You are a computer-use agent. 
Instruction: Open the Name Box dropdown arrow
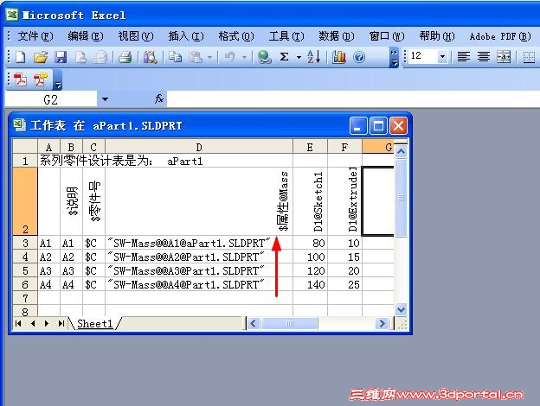pyautogui.click(x=105, y=99)
